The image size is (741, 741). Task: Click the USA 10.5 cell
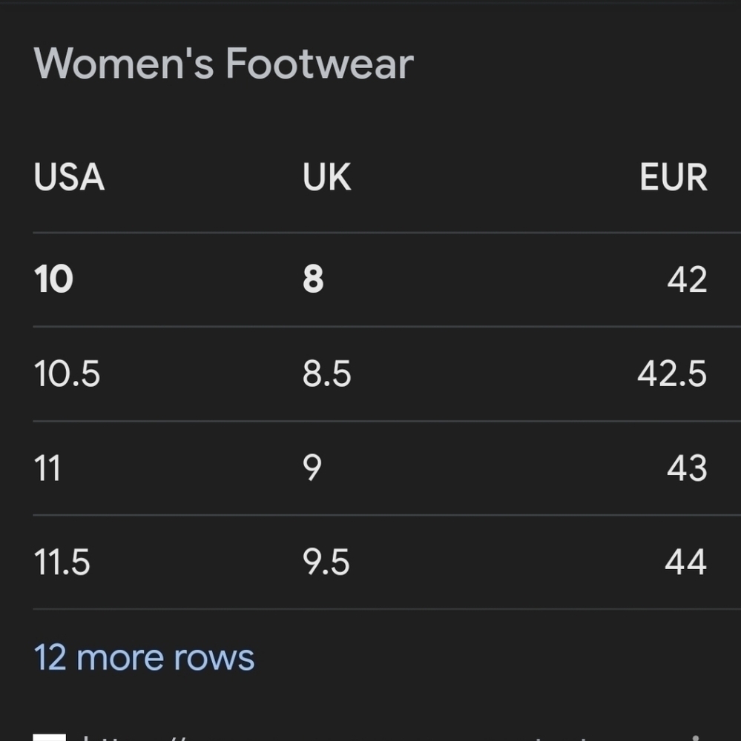point(67,373)
